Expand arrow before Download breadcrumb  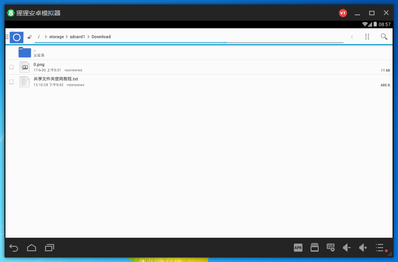point(89,37)
